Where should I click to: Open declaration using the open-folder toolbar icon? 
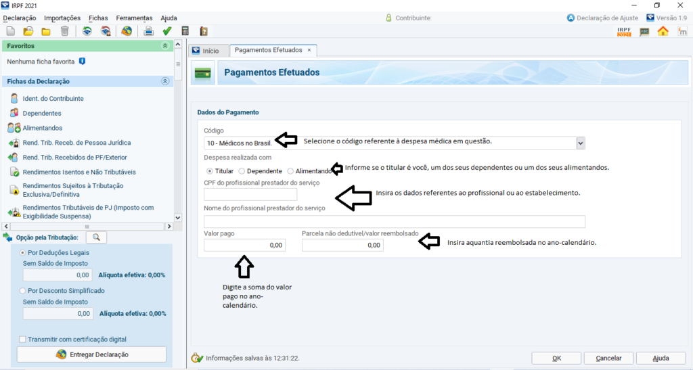pos(28,31)
